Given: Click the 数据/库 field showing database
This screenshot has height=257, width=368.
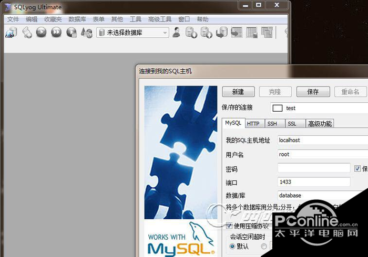Looking at the screenshot, I should [x=323, y=195].
